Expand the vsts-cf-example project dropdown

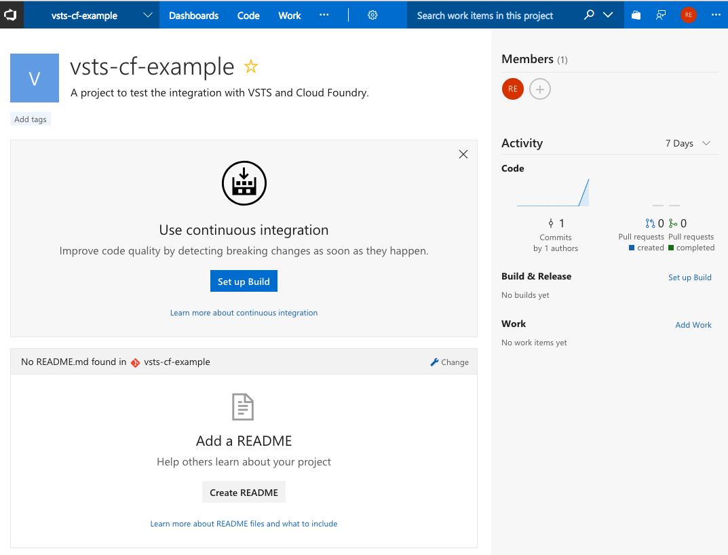click(x=148, y=15)
